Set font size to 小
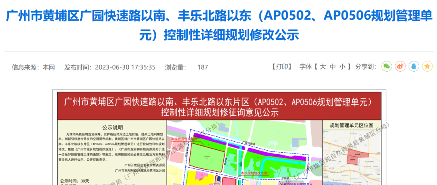 [343, 67]
